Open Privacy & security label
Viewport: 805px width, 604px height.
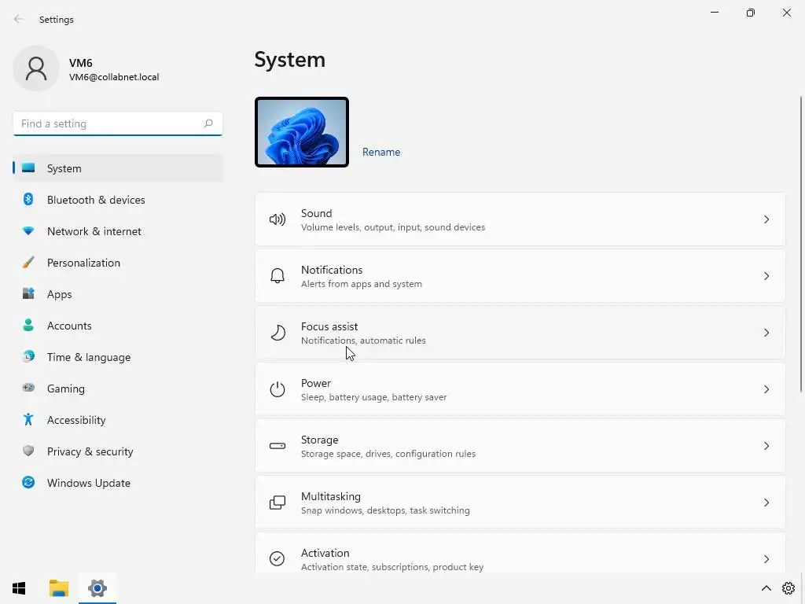tap(90, 451)
